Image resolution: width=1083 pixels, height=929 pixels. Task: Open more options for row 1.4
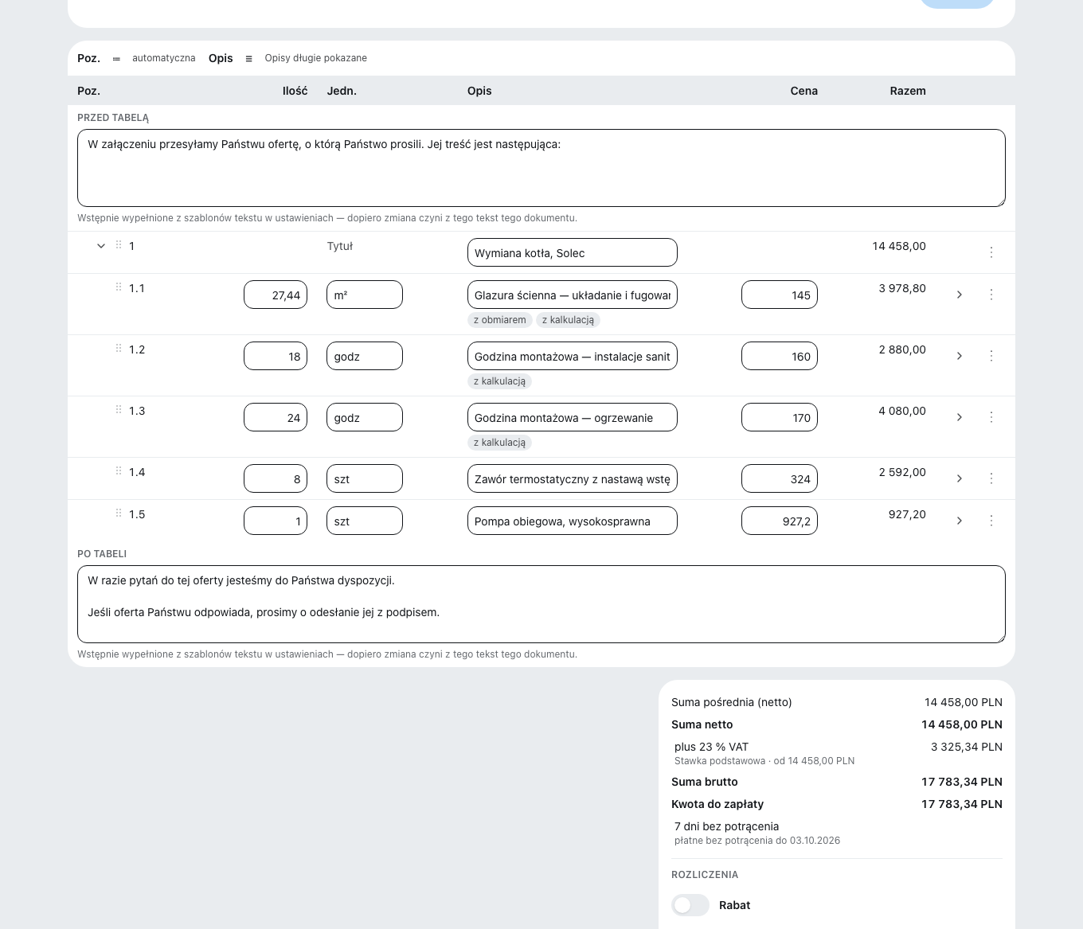click(x=991, y=478)
